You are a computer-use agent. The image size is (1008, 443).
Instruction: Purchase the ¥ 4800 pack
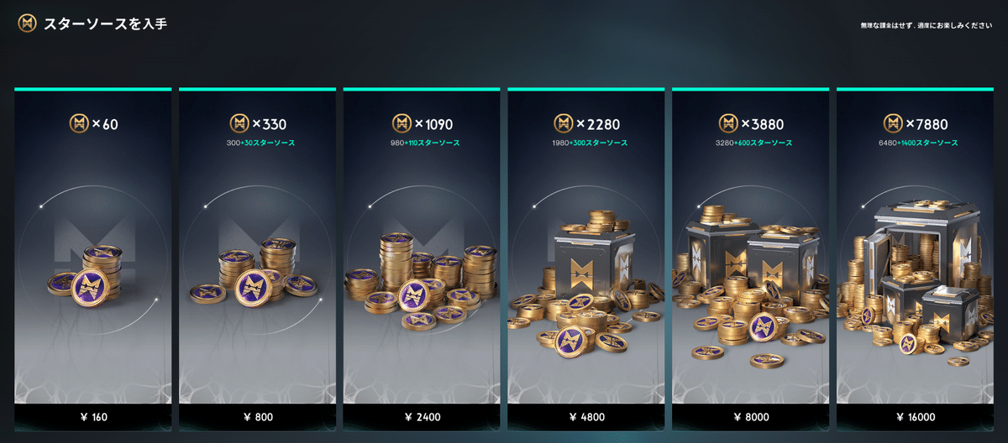[585, 416]
